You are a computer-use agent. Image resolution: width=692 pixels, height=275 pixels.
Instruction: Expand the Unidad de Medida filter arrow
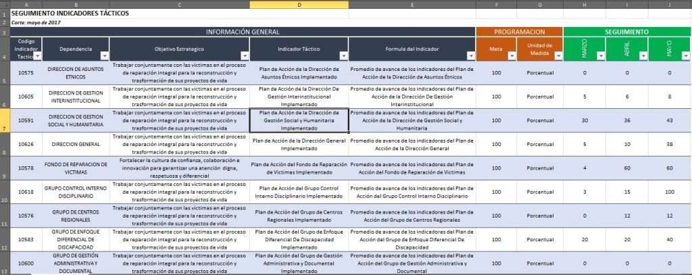point(558,56)
